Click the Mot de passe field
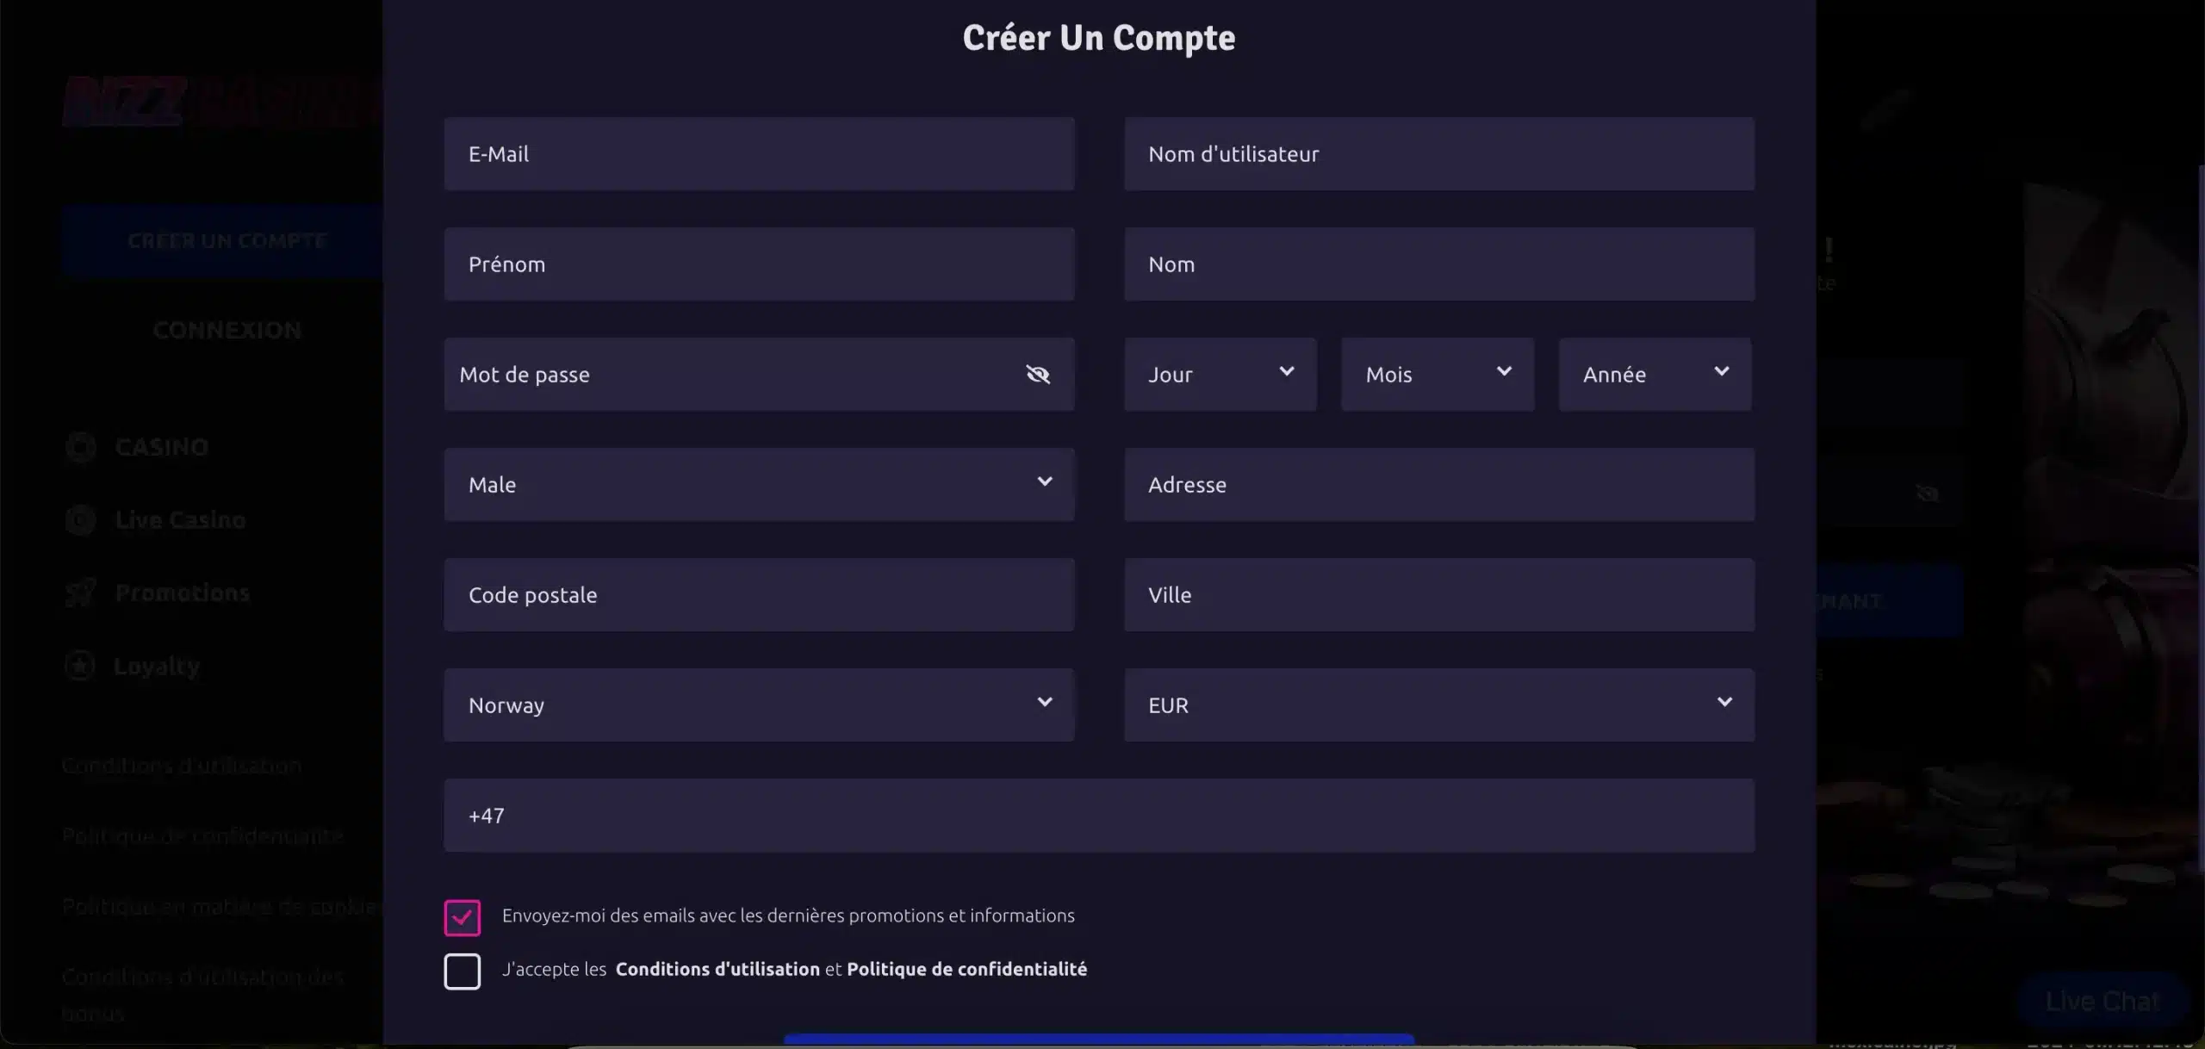This screenshot has width=2205, height=1049. [x=732, y=375]
